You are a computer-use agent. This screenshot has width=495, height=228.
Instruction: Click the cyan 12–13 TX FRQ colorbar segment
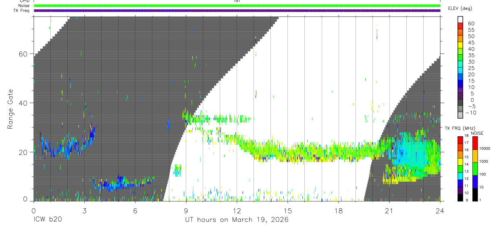coord(460,175)
